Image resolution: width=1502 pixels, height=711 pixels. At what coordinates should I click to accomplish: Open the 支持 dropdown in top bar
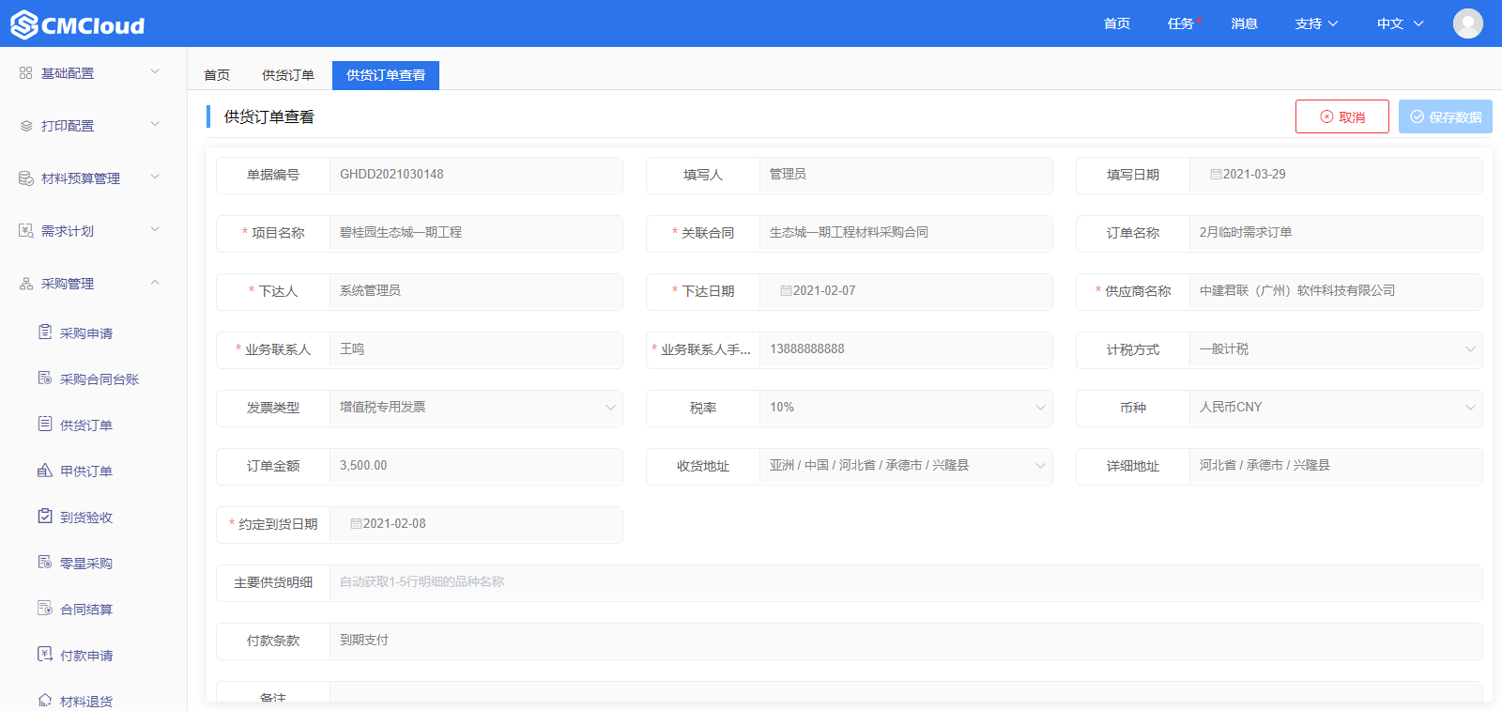[1316, 23]
